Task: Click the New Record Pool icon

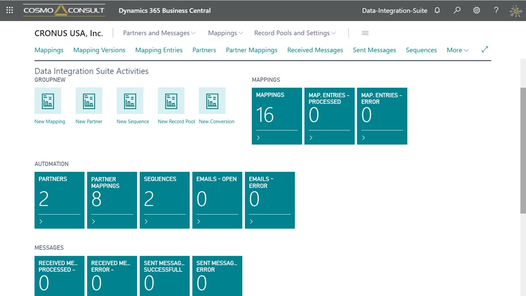Action: (x=171, y=101)
